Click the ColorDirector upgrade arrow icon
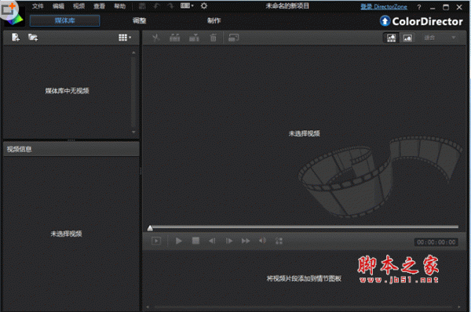Viewport: 471px width, 312px height. click(385, 21)
